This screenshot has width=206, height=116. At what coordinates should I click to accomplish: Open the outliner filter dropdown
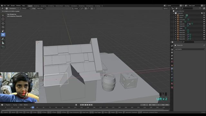pyautogui.click(x=201, y=8)
